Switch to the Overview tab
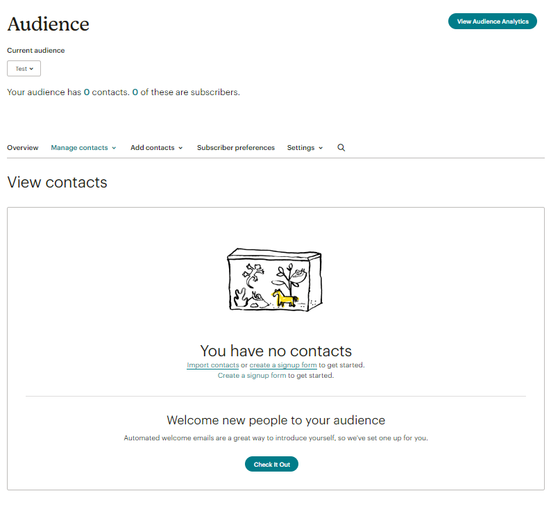Screen dimensions: 551x507 pos(23,148)
